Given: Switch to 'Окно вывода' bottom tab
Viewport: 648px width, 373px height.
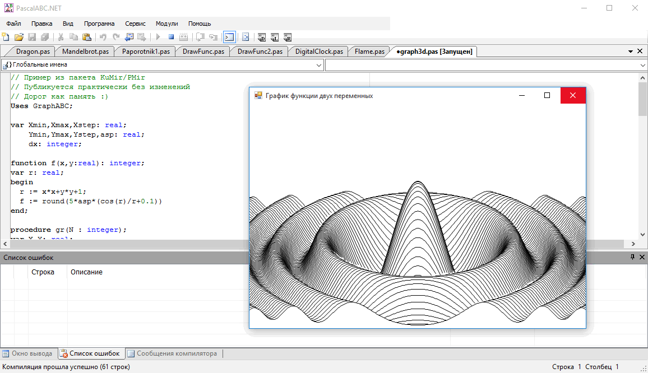Looking at the screenshot, I should tap(28, 353).
